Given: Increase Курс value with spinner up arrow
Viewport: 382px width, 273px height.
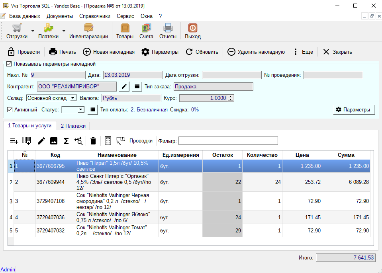Looking at the screenshot, I should coord(231,96).
